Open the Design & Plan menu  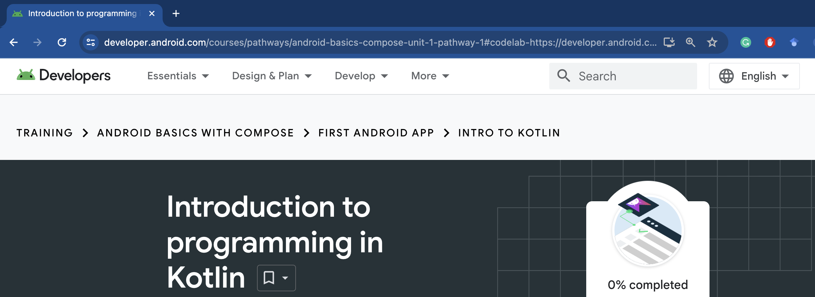click(272, 76)
